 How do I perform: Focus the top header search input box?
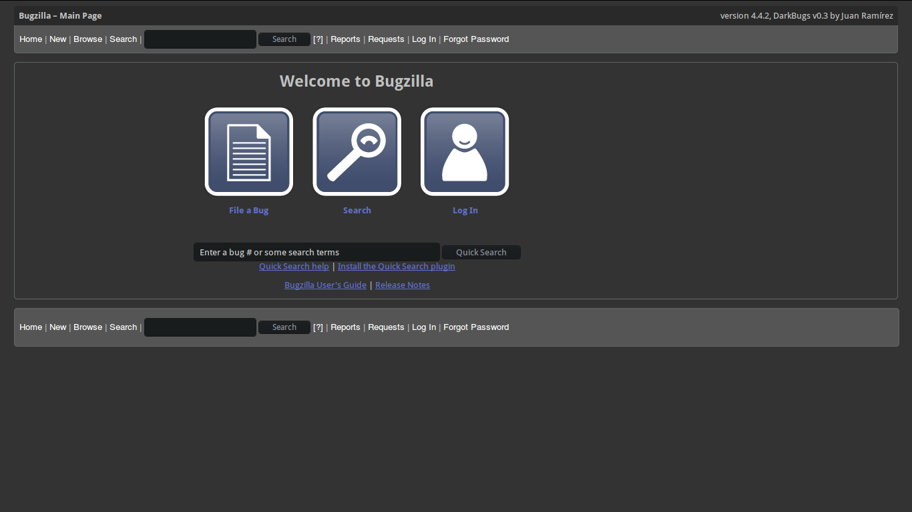pyautogui.click(x=200, y=39)
